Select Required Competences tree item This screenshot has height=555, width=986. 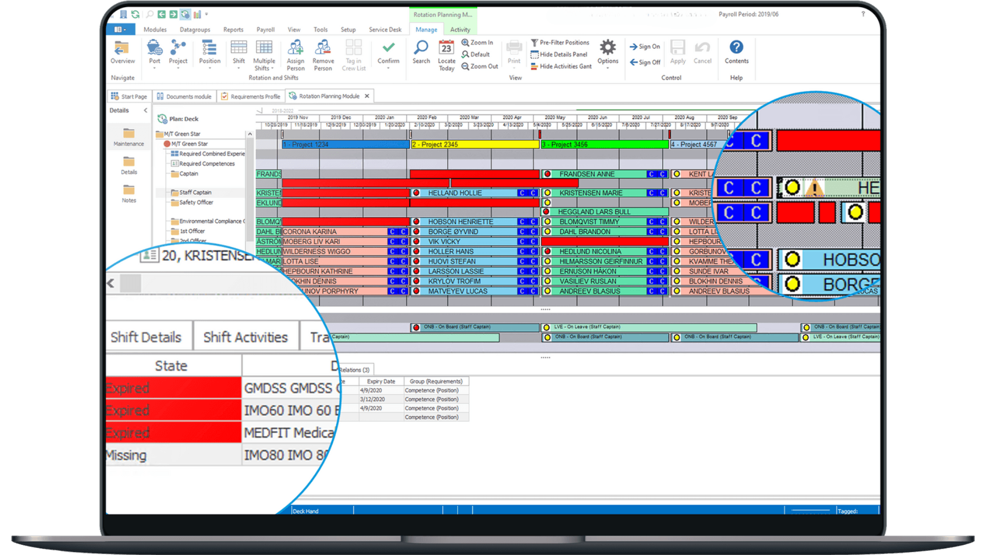207,164
